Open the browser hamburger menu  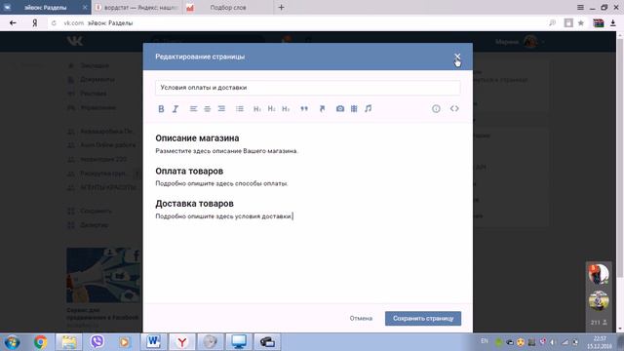click(x=580, y=8)
